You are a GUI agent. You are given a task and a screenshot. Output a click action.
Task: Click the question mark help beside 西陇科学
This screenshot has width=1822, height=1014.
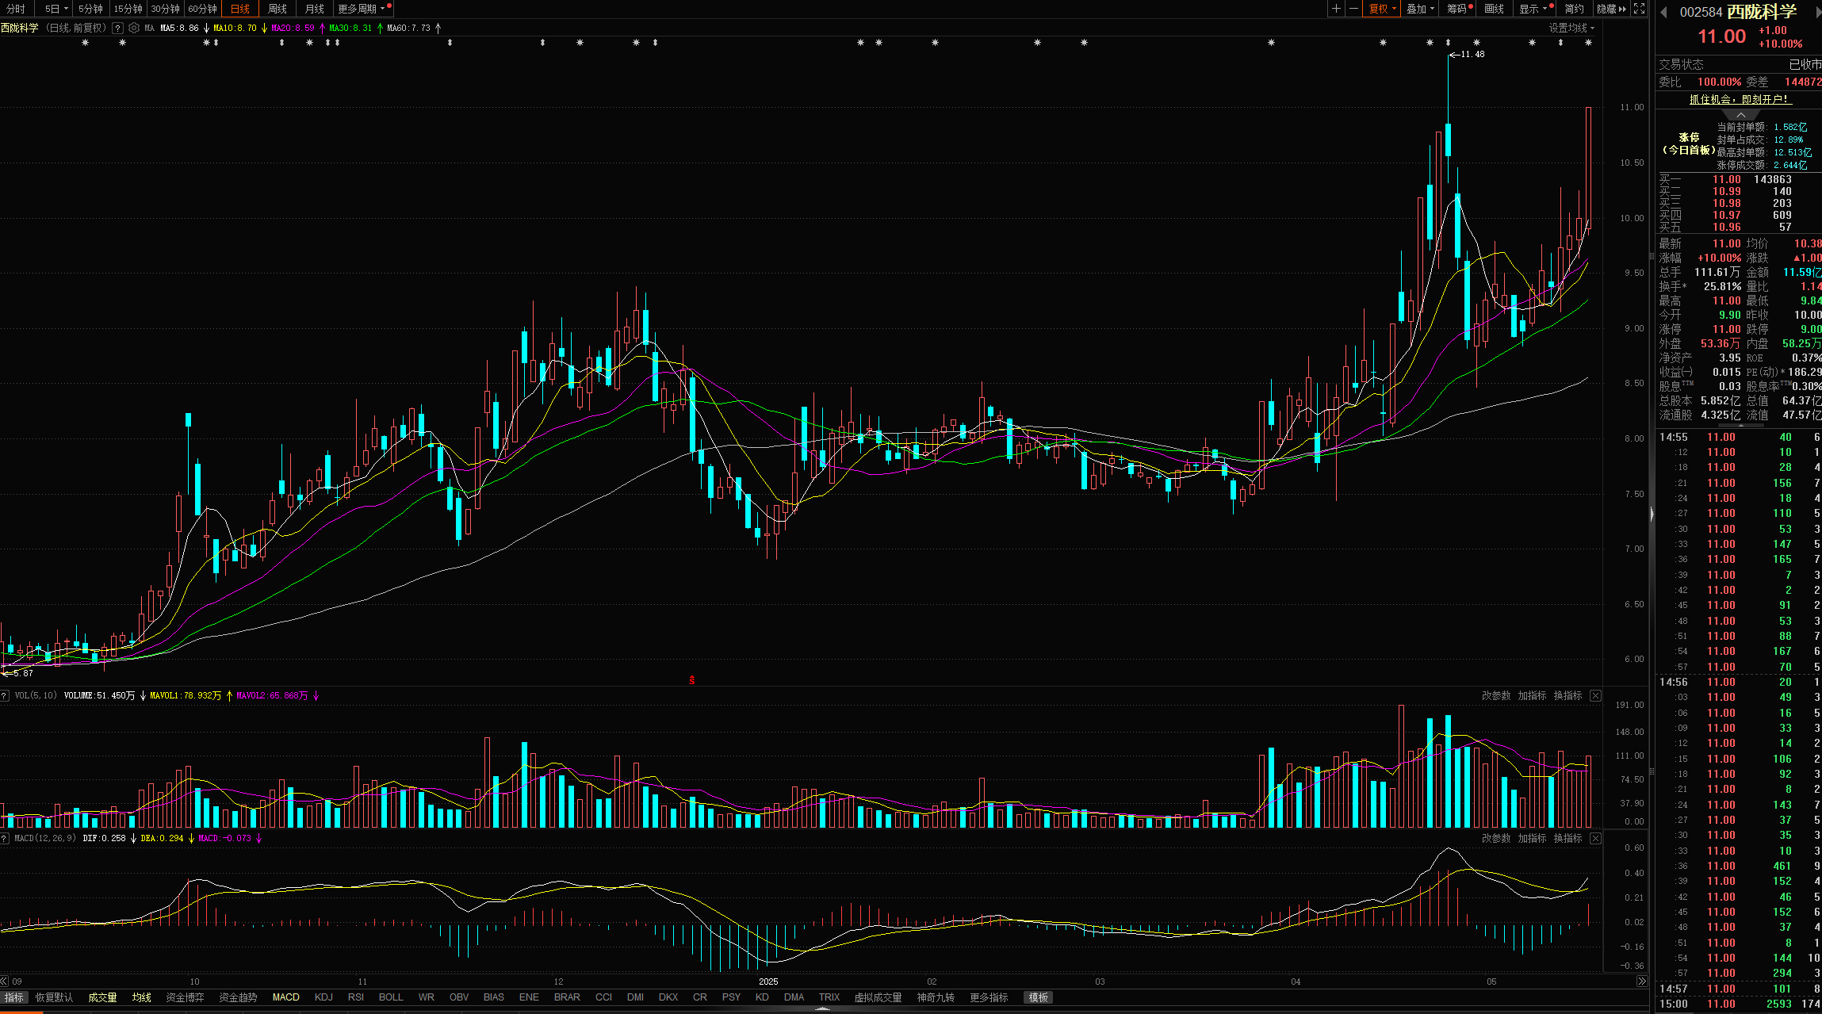click(117, 28)
